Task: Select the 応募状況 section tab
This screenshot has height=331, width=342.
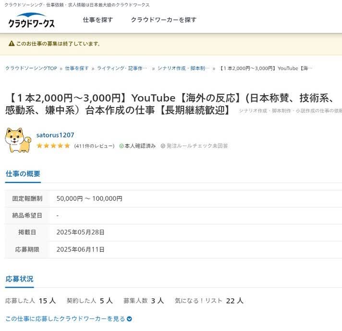Action: [20, 279]
